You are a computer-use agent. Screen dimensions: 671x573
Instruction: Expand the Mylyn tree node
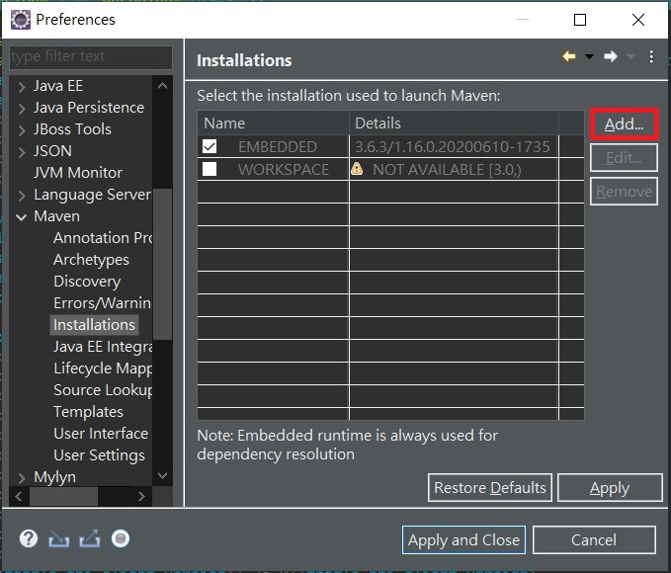pos(22,478)
